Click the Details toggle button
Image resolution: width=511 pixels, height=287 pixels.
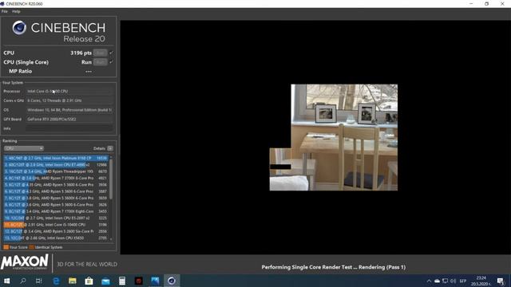click(110, 148)
